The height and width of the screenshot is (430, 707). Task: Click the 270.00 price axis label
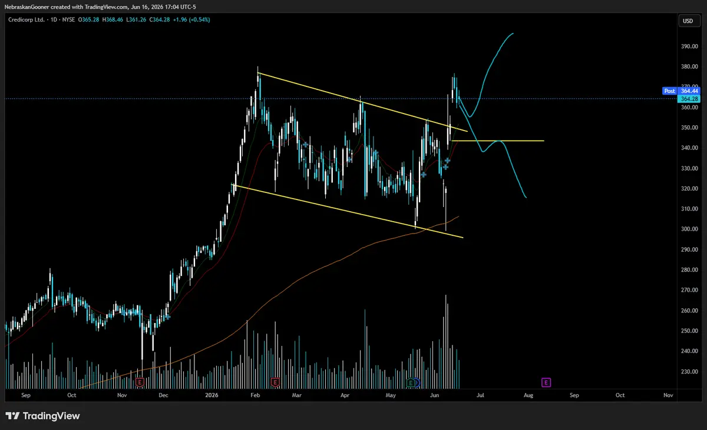point(689,290)
